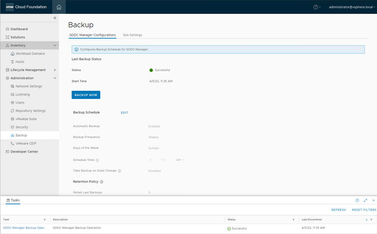The image size is (377, 234).
Task: Click EDIT next to Backup Schedule
Action: pos(125,113)
